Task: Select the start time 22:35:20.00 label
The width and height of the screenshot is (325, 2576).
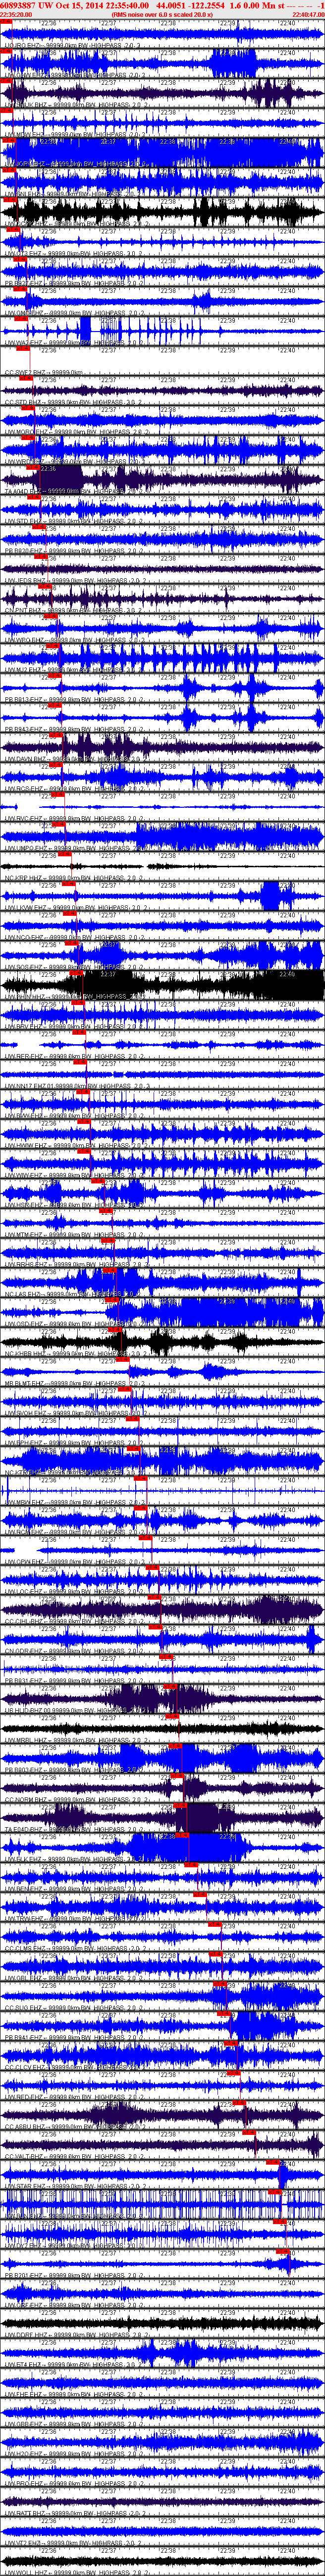Action: [16, 15]
